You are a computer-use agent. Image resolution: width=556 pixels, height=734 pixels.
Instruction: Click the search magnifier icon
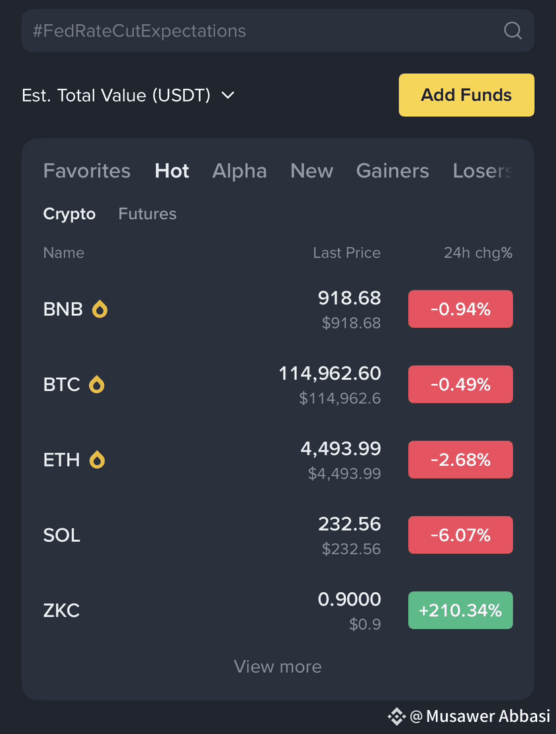click(x=512, y=31)
